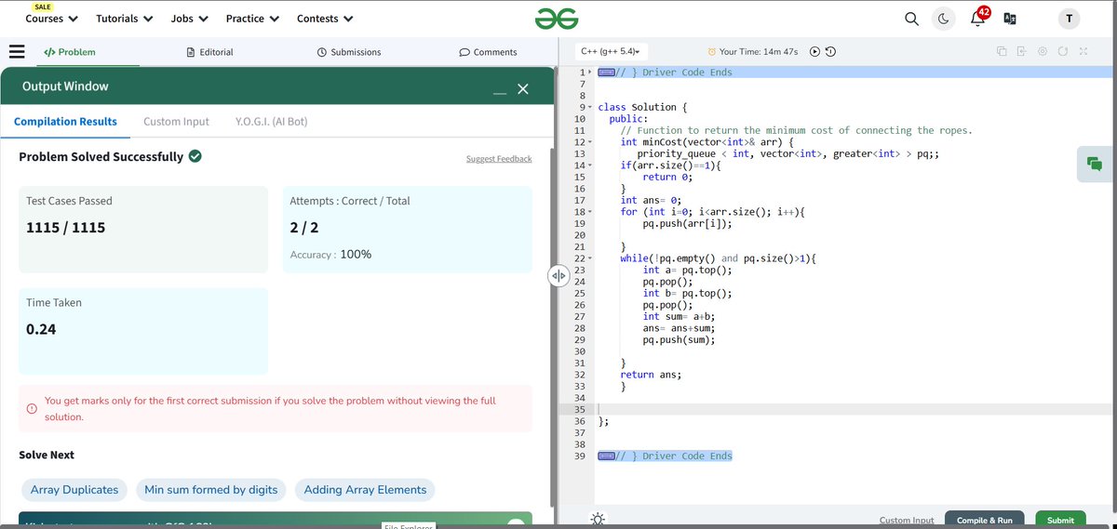Open Array Duplicates problem
This screenshot has width=1117, height=529.
pyautogui.click(x=74, y=490)
